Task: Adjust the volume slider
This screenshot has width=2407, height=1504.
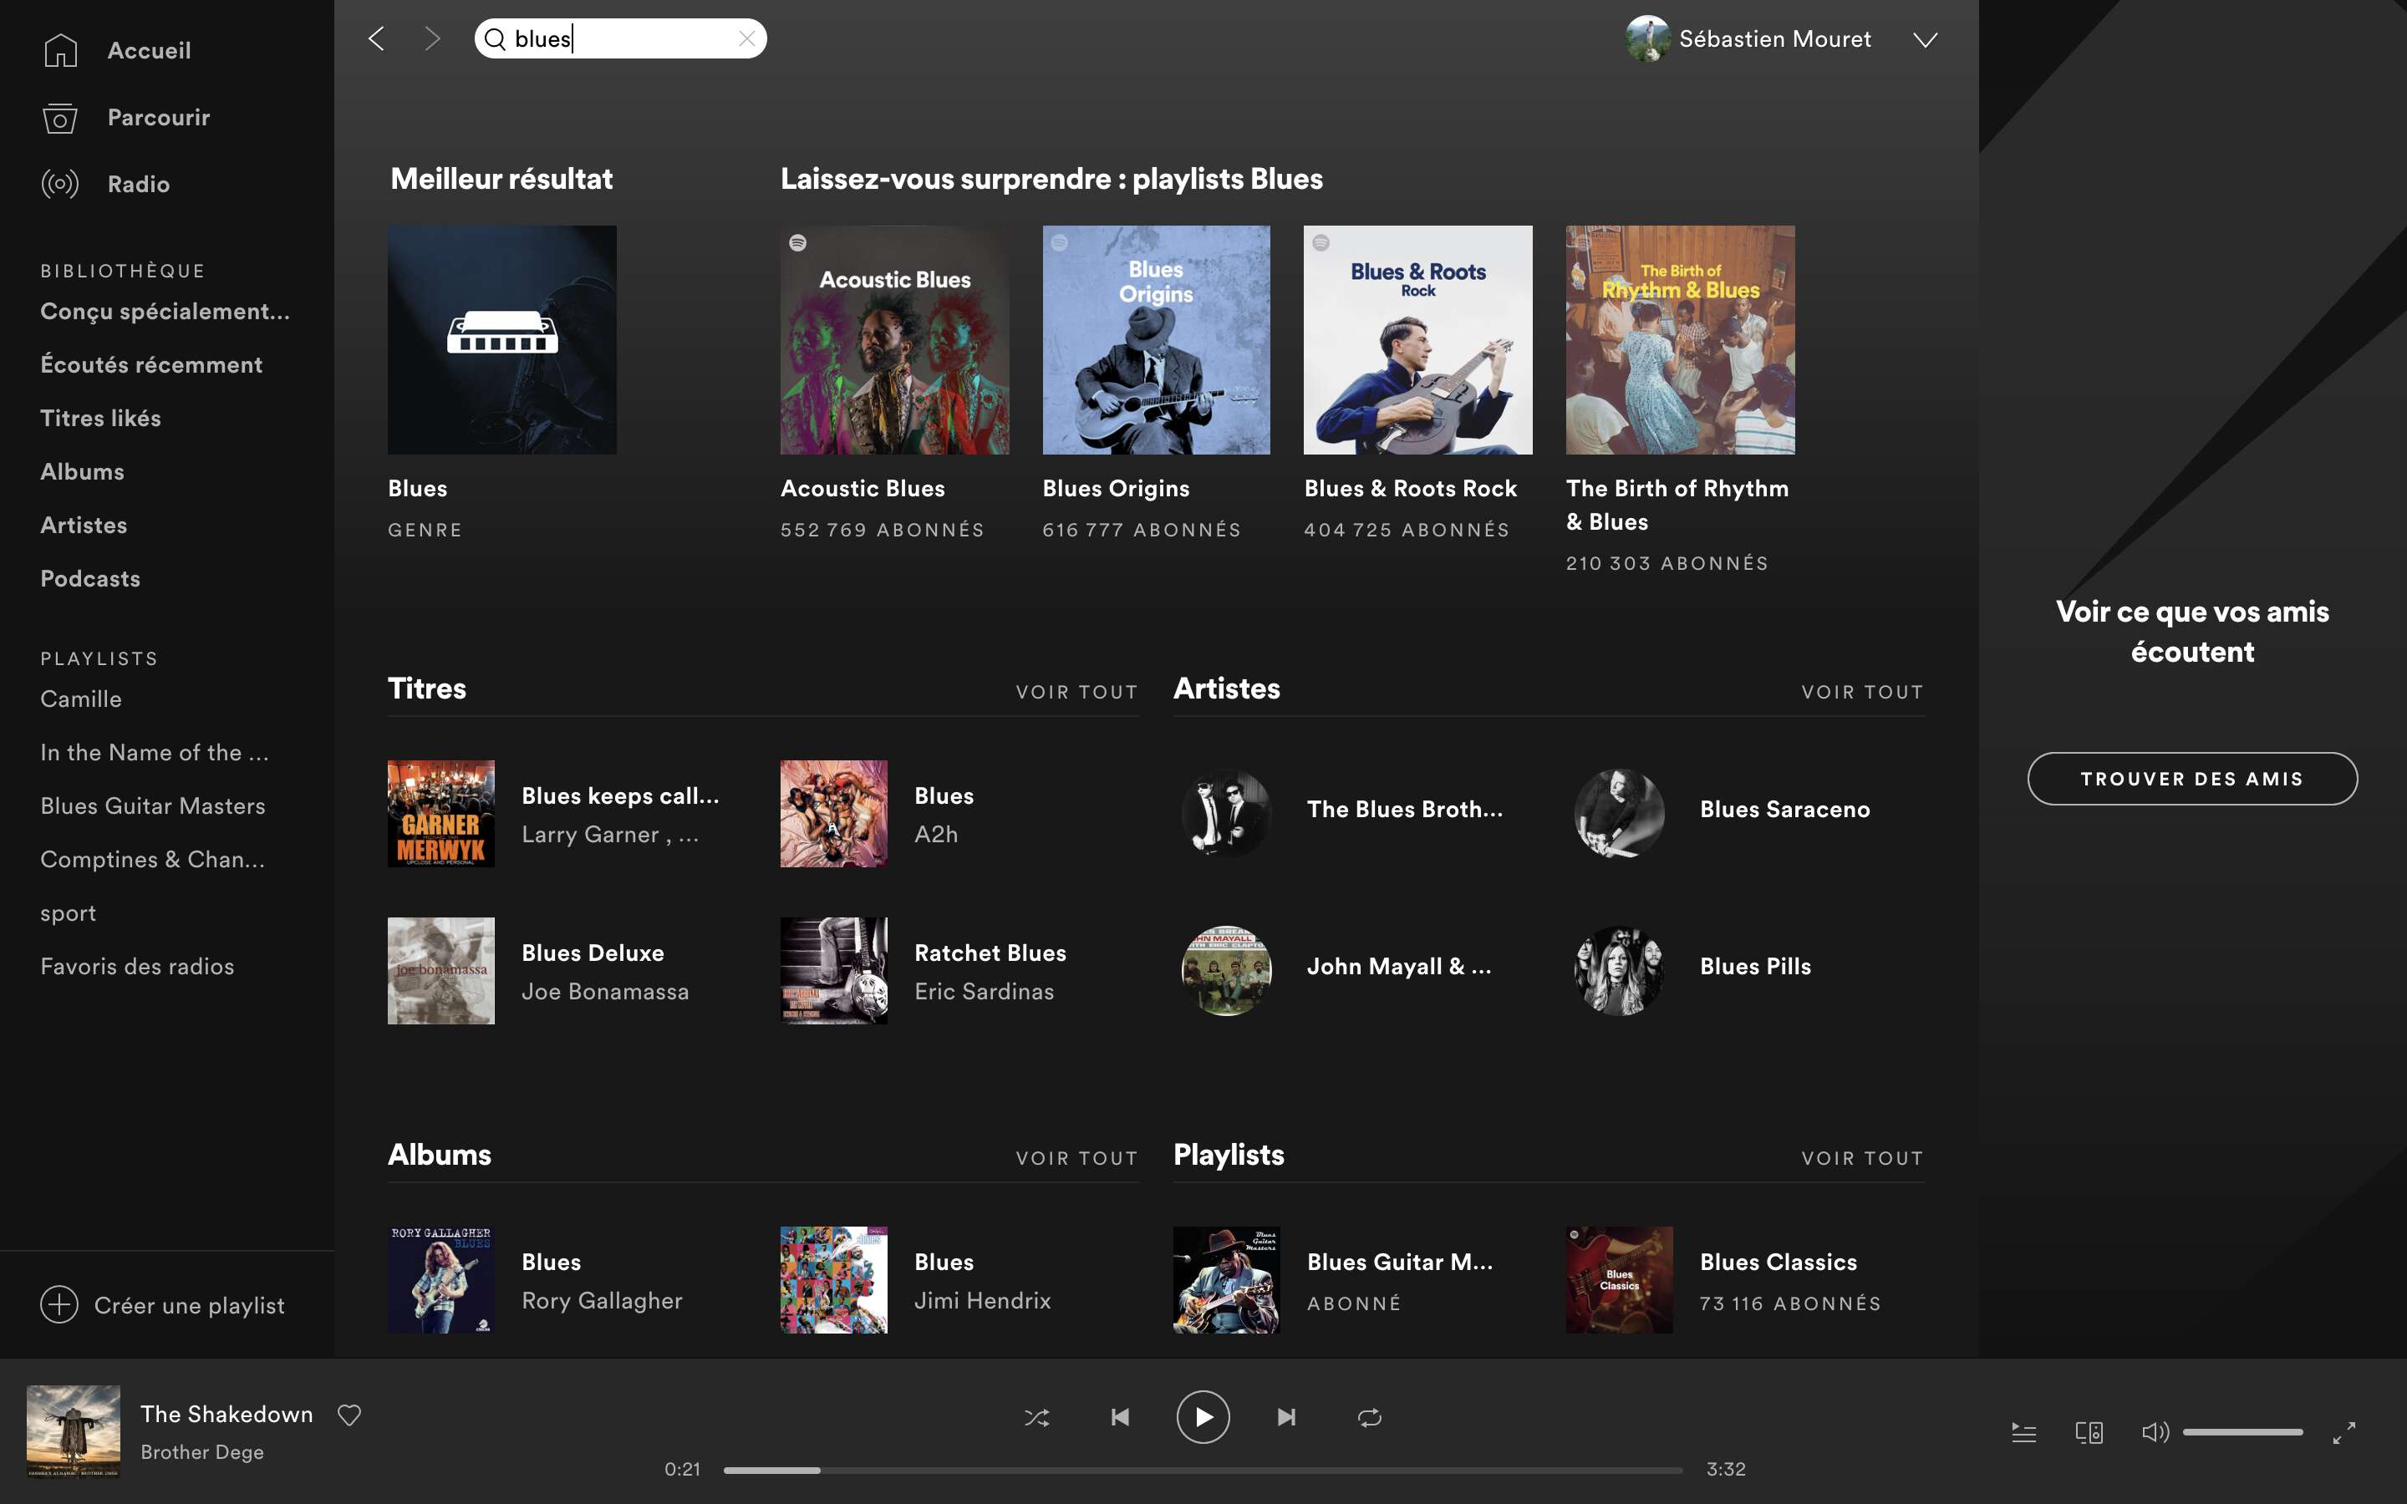Action: tap(2242, 1432)
